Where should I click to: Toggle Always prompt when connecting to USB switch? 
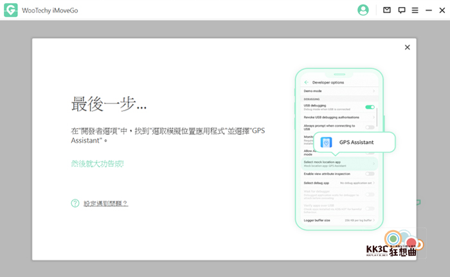pos(370,127)
